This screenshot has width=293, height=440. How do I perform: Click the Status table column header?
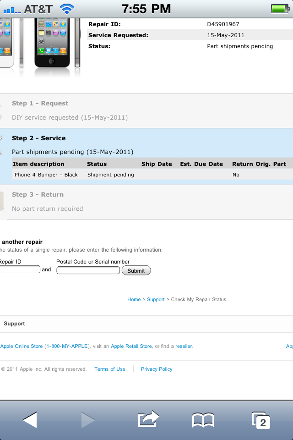click(x=97, y=164)
